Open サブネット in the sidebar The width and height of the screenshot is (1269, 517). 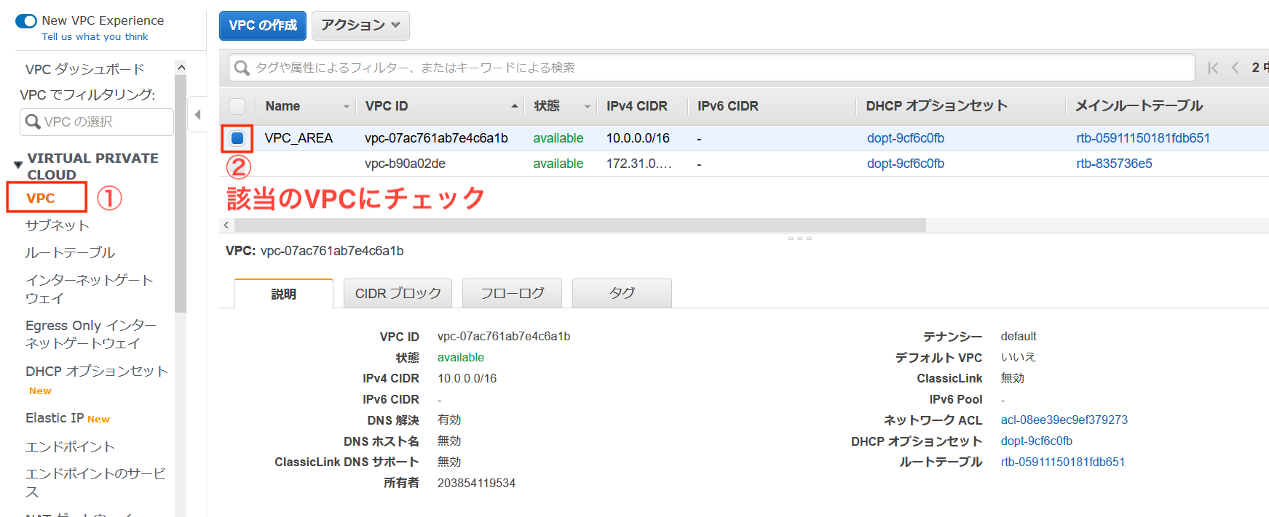(x=58, y=225)
